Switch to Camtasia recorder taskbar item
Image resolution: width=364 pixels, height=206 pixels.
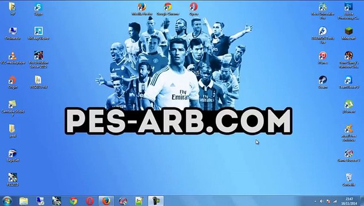[x=156, y=201]
